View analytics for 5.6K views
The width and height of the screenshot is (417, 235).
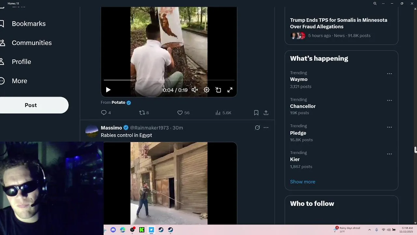tap(223, 113)
